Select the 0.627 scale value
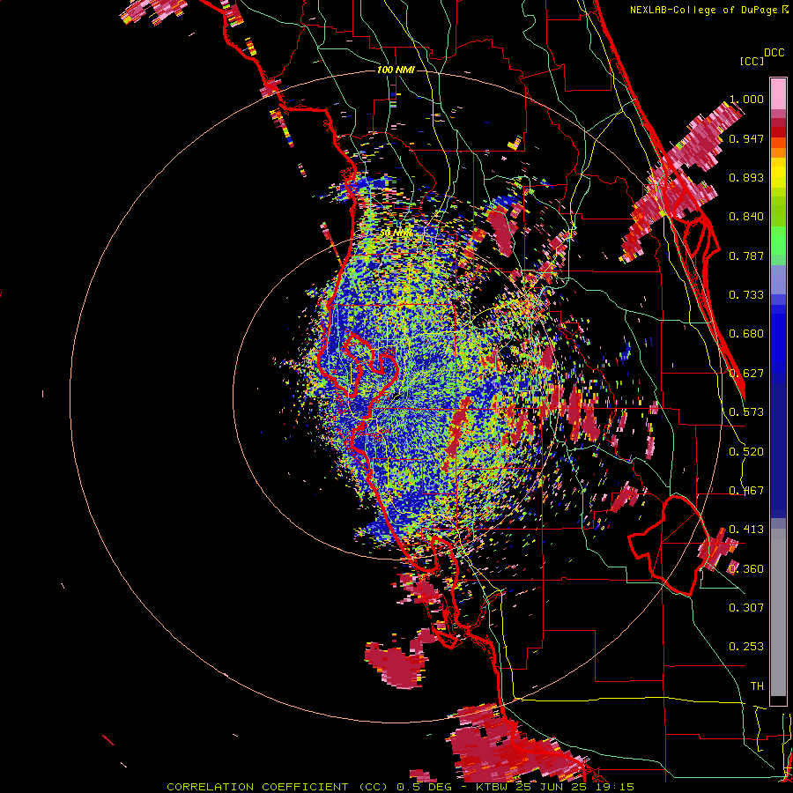 coord(746,374)
